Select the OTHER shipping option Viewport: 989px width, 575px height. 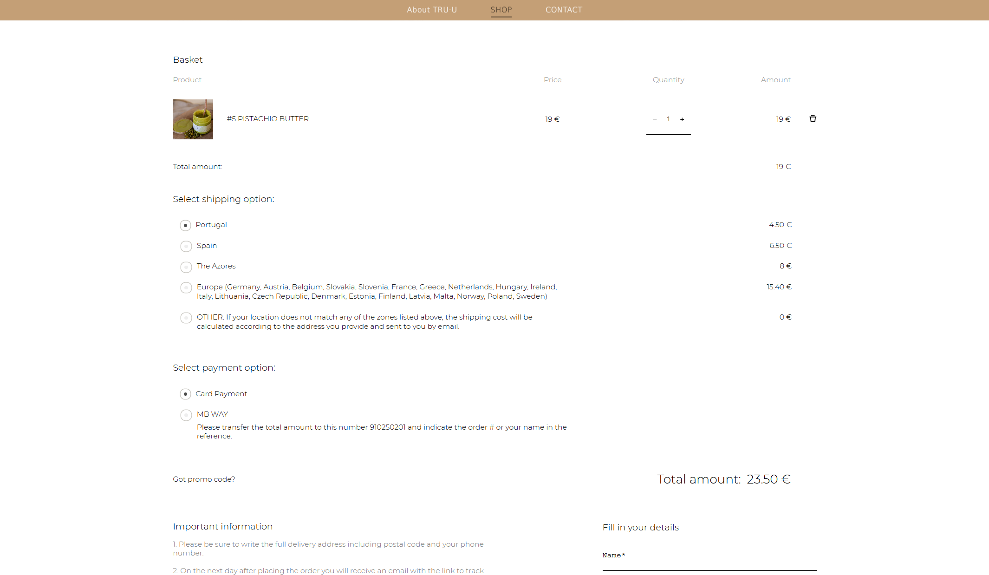186,318
